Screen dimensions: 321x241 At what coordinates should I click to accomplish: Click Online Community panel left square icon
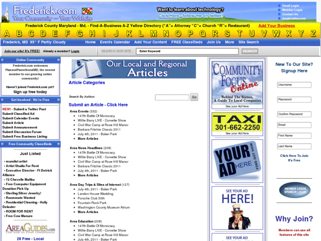[2, 60]
